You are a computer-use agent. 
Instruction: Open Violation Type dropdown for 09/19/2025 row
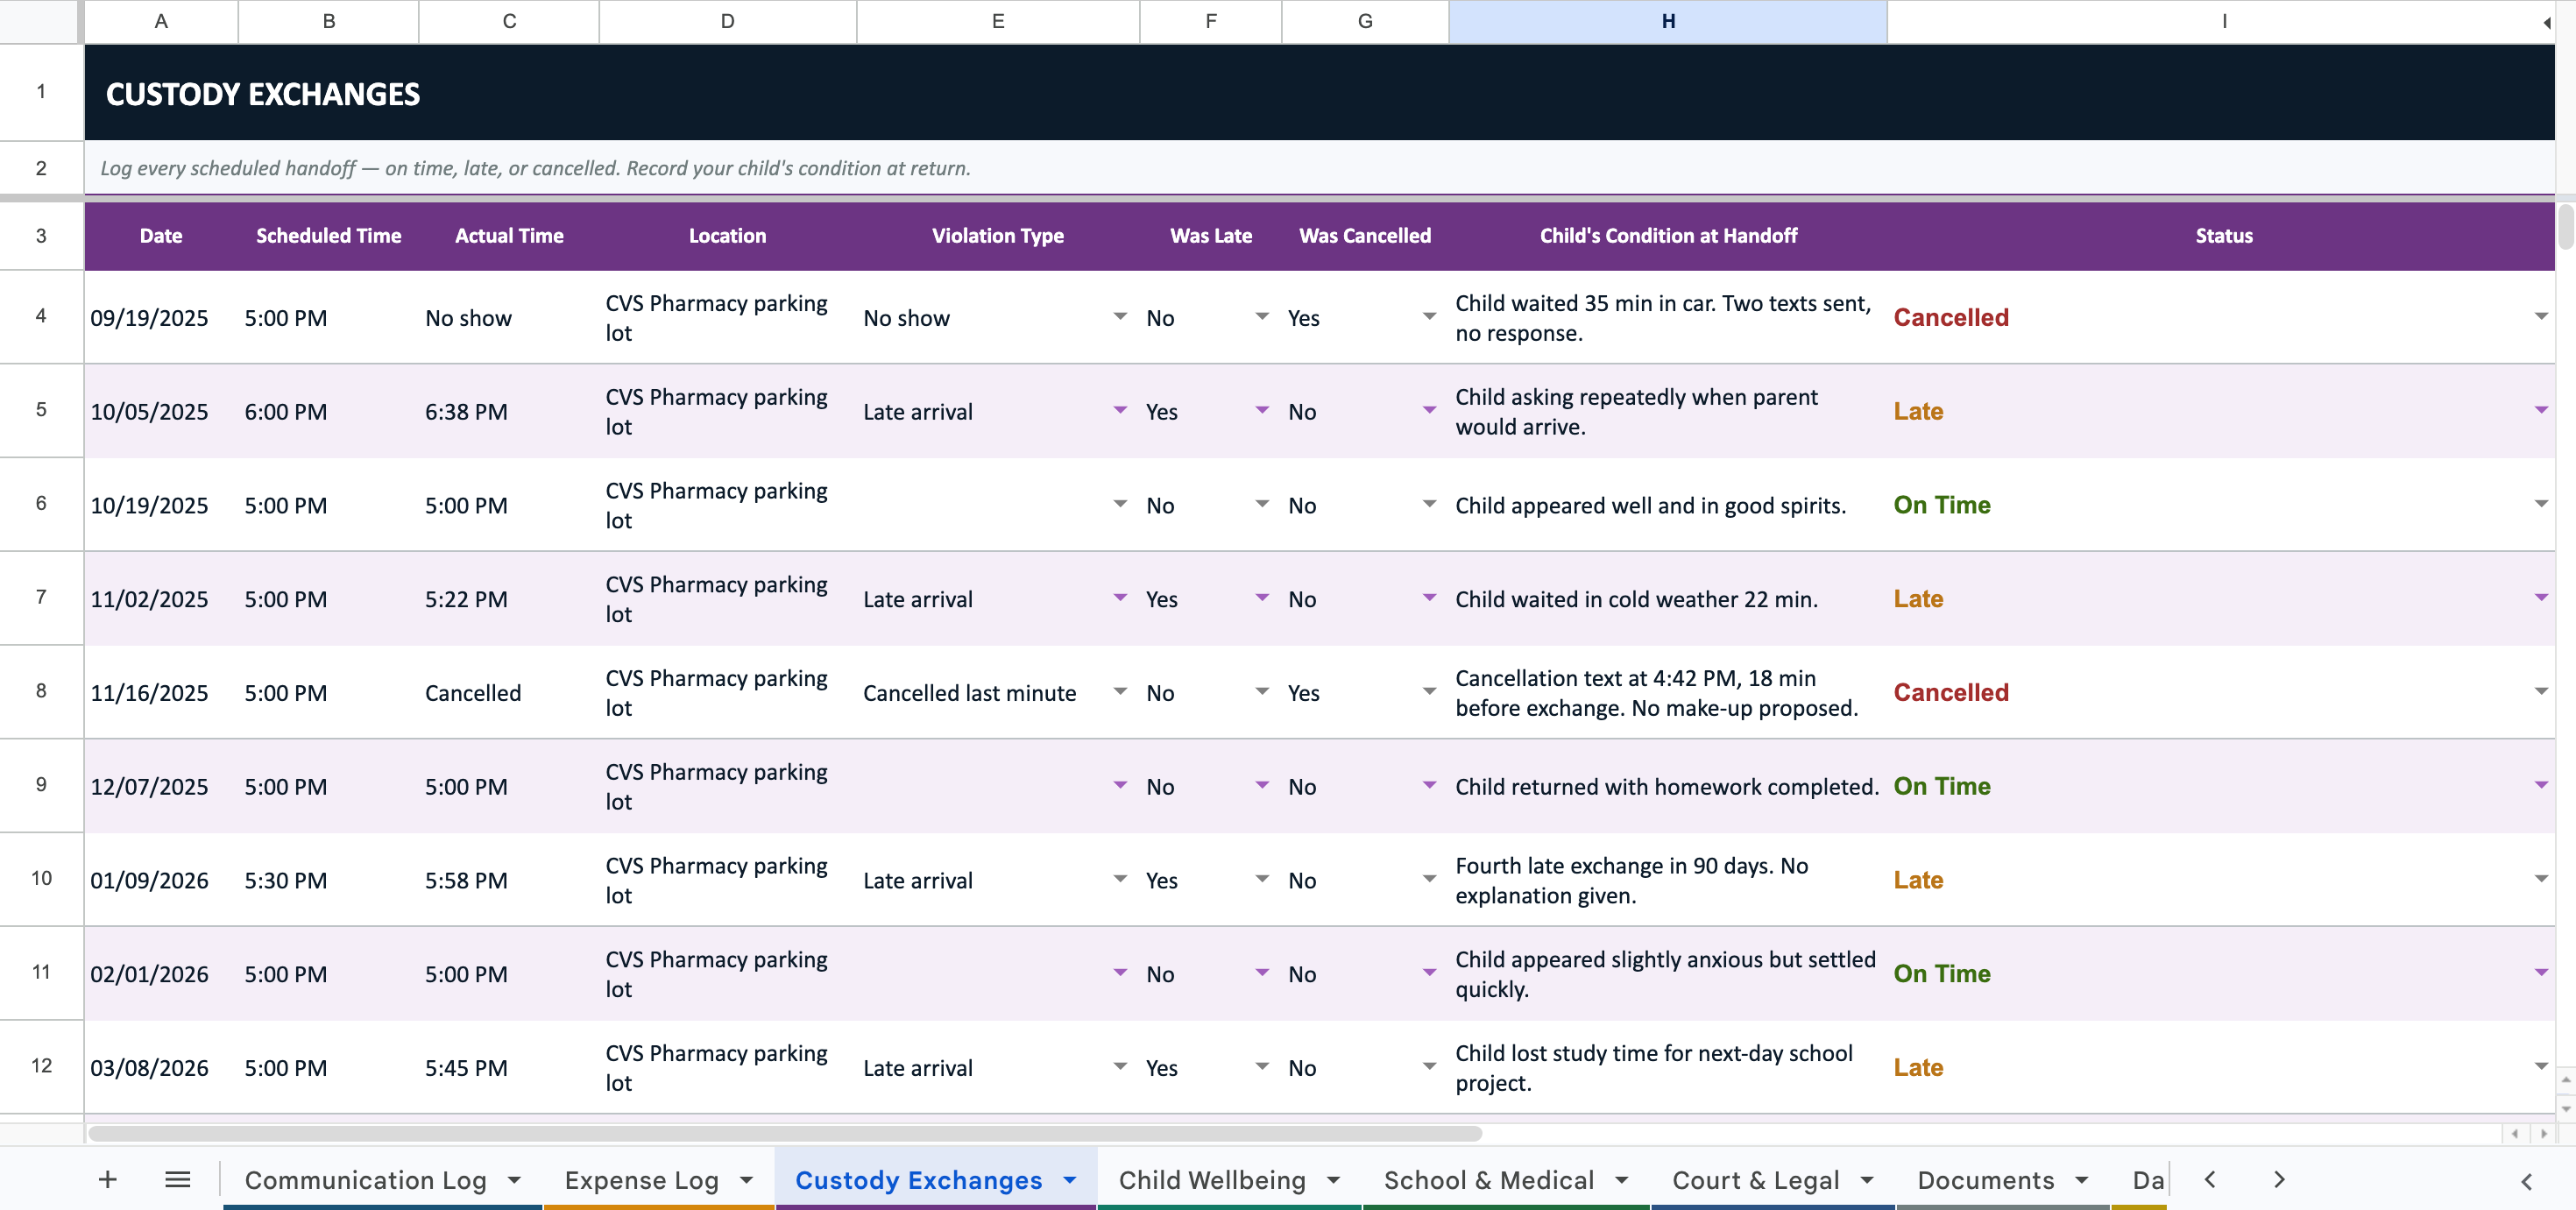pos(1120,317)
